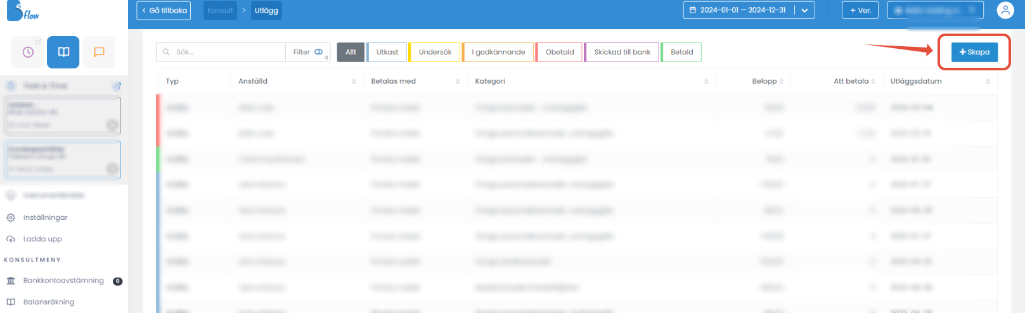Sort by Betalas med column arrows
The height and width of the screenshot is (313, 1025).
458,82
